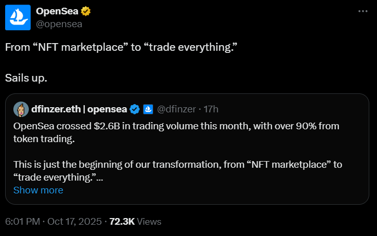The image size is (377, 236).
Task: Click the OpenSea sailboat profile avatar
Action: [x=17, y=17]
